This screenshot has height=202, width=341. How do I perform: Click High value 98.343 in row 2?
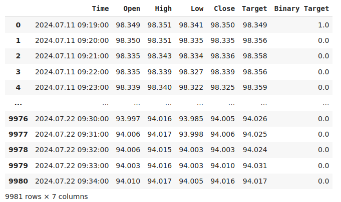pyautogui.click(x=160, y=56)
